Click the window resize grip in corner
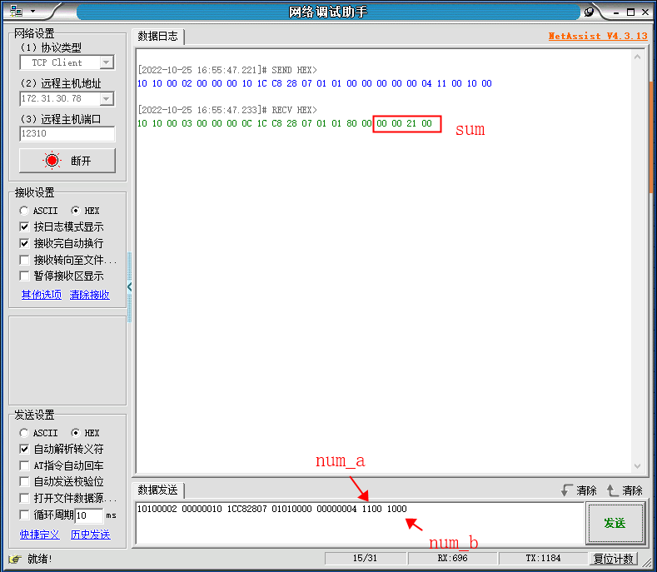This screenshot has width=657, height=572. coord(648,564)
